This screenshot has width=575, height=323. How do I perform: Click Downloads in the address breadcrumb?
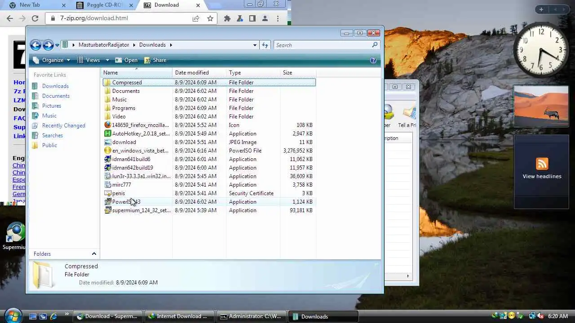pyautogui.click(x=152, y=45)
